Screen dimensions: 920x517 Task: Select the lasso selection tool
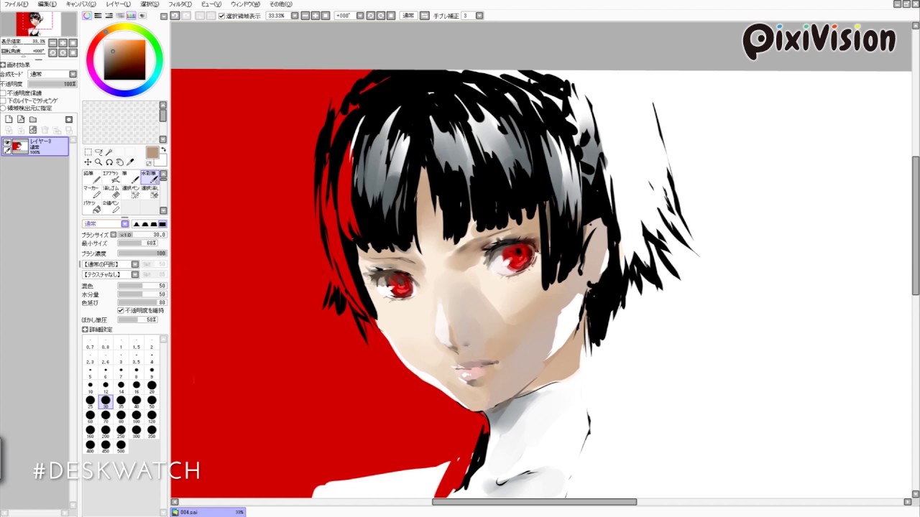pos(98,152)
